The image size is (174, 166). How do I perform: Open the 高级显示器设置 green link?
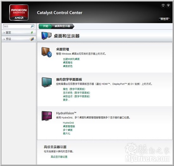(59, 157)
